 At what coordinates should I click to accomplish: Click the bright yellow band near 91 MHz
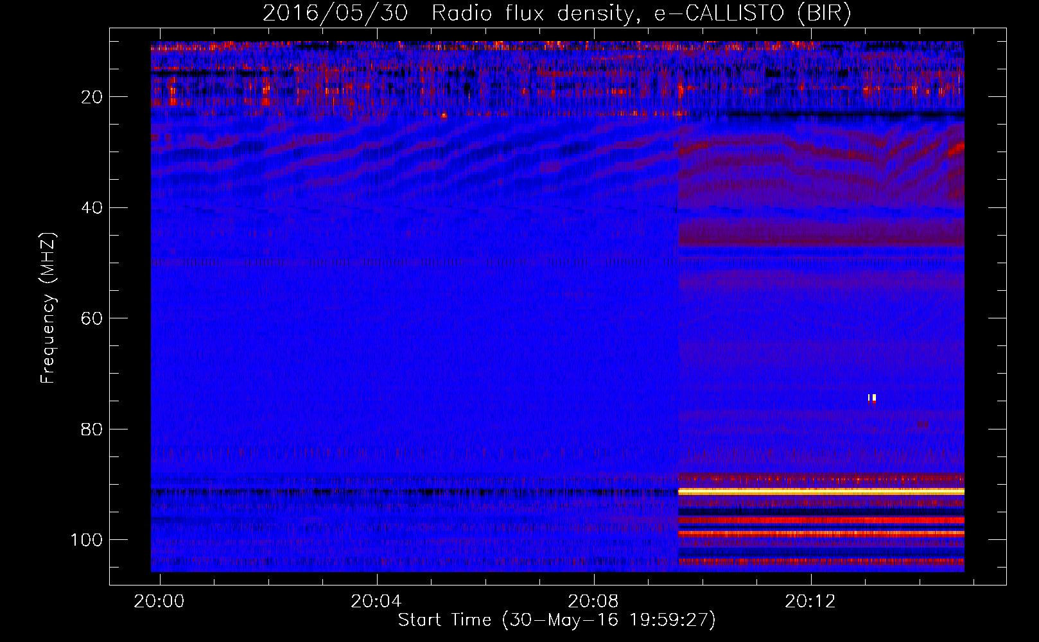pyautogui.click(x=821, y=492)
